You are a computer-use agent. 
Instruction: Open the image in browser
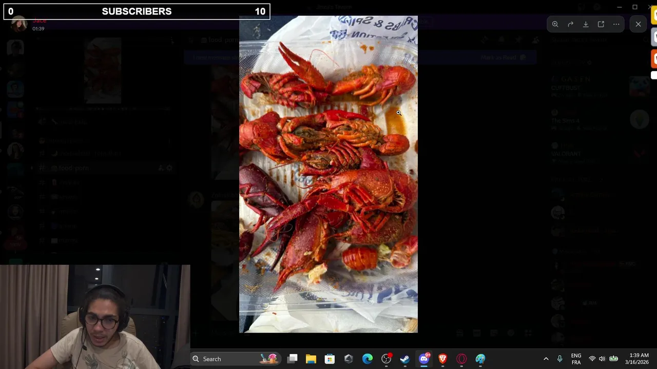click(x=601, y=24)
